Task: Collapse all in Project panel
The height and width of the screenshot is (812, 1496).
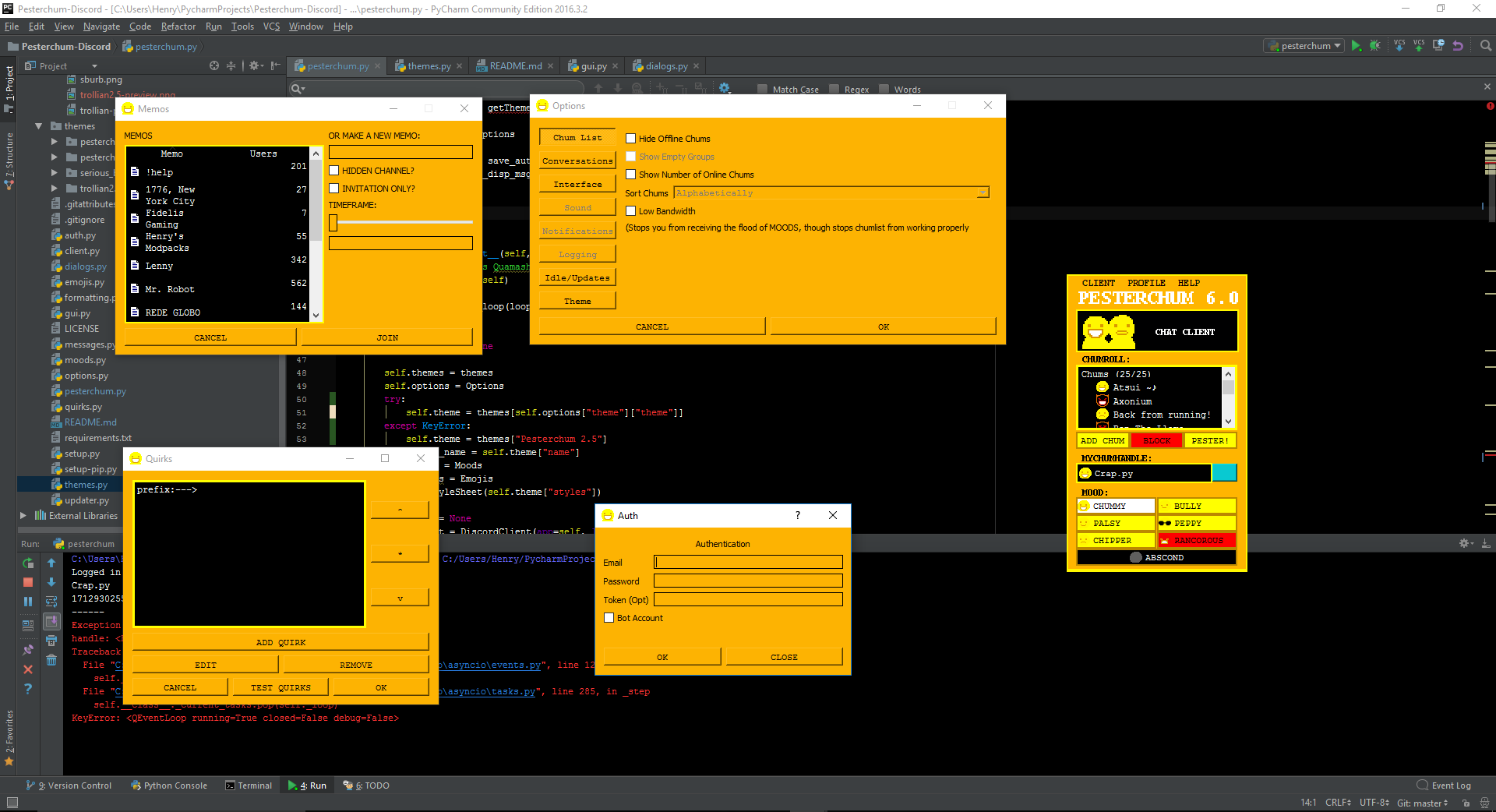Action: tap(231, 66)
